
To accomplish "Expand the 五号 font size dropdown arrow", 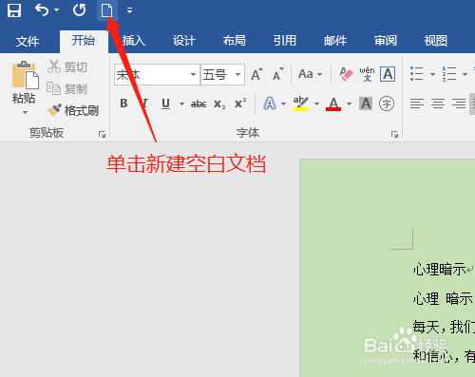I will (x=237, y=75).
